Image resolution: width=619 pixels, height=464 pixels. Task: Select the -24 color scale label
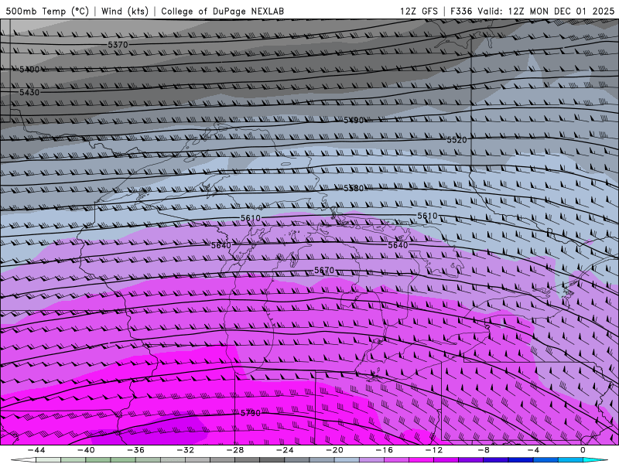tap(285, 450)
